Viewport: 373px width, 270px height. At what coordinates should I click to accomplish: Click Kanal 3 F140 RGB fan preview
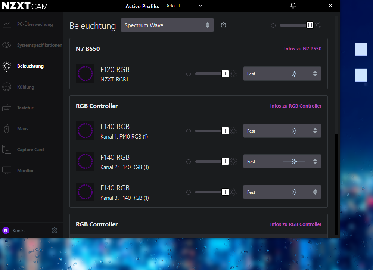pyautogui.click(x=85, y=192)
